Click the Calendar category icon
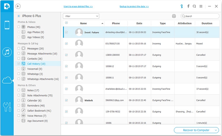This screenshot has width=222, height=136. coord(23,100)
